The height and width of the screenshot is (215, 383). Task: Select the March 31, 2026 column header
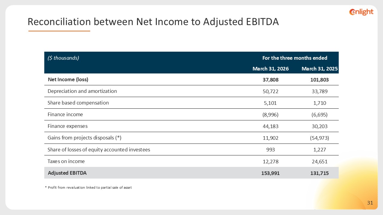270,69
